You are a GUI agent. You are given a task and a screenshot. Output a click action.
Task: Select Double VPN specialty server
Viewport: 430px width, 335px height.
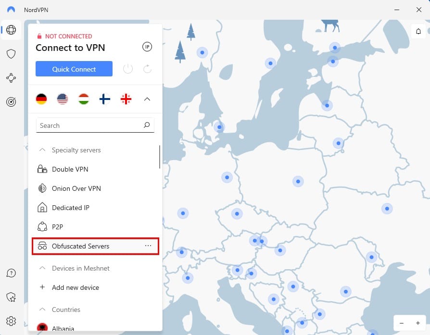(95, 169)
